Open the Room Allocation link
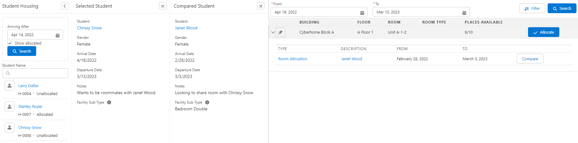Screen dimensions: 578x143 (x=293, y=59)
